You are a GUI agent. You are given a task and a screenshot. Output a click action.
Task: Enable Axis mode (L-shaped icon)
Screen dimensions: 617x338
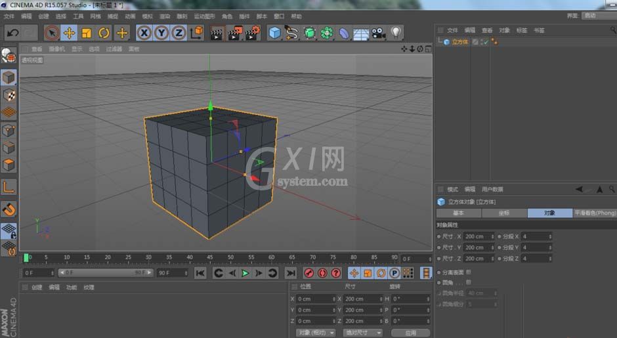(9, 187)
